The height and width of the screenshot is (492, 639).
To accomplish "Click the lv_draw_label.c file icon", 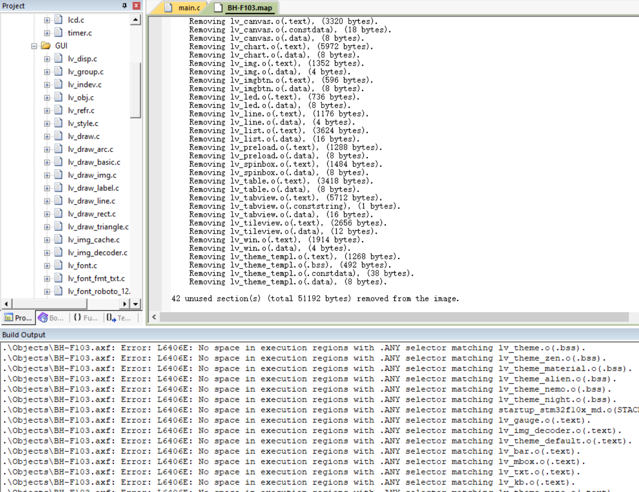I will click(x=59, y=187).
